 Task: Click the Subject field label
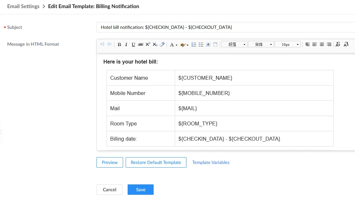pos(15,27)
